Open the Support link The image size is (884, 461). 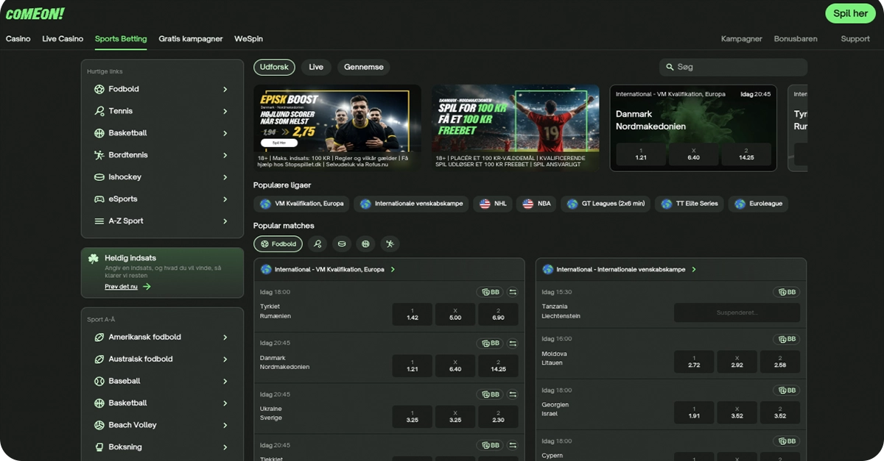[855, 39]
